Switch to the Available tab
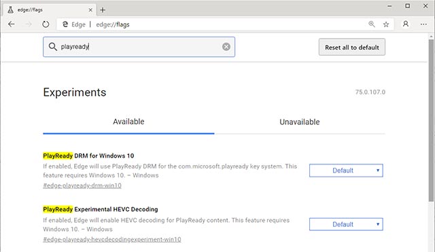Screen dimensions: 435x252 [128, 122]
